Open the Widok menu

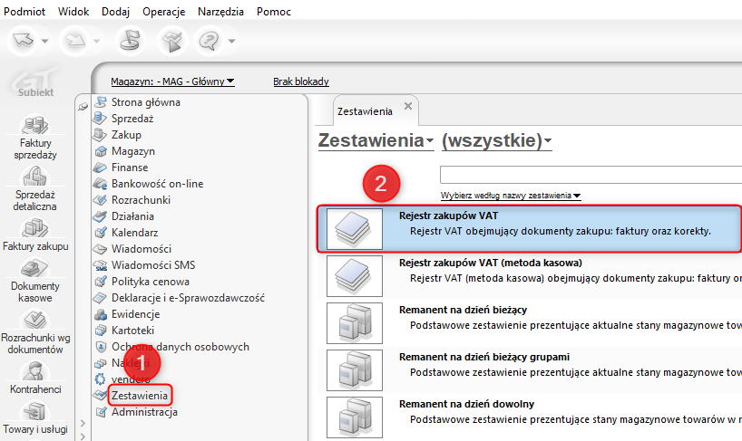point(73,12)
